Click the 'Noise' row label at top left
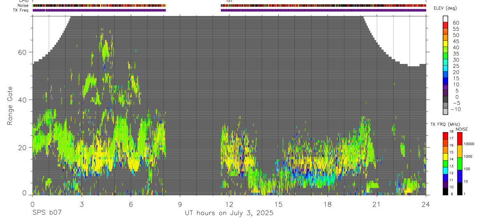Viewport: 479px width, 221px height. (23, 5)
